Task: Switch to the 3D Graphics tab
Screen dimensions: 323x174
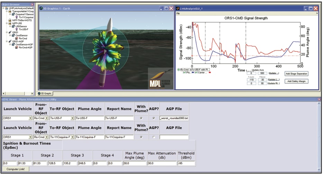Action: pos(45,93)
